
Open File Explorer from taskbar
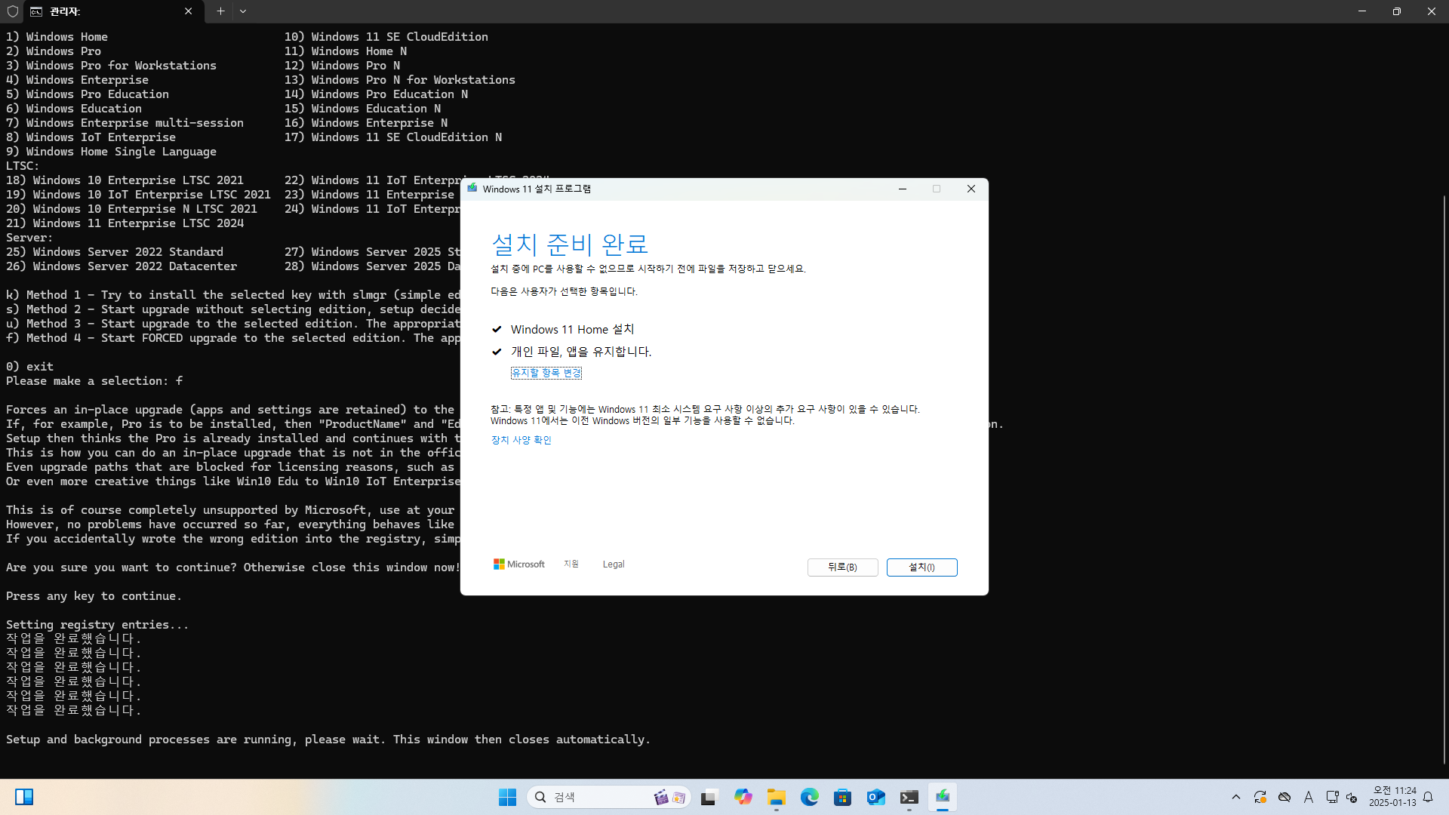[x=777, y=797]
